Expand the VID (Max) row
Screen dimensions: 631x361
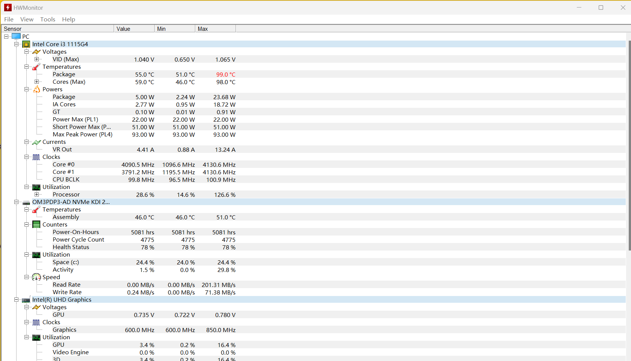point(37,59)
